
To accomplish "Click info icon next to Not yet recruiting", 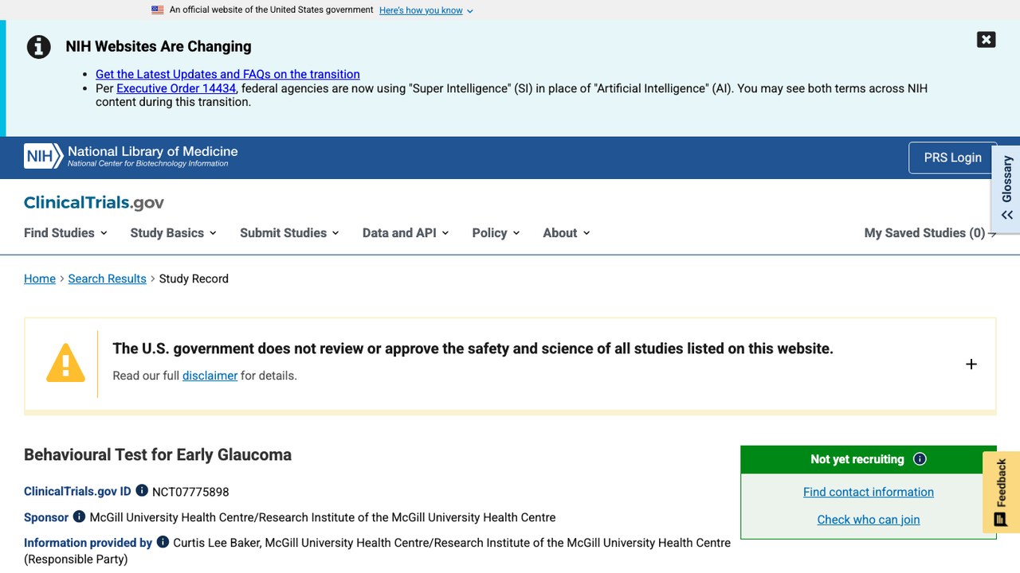I will (x=920, y=459).
